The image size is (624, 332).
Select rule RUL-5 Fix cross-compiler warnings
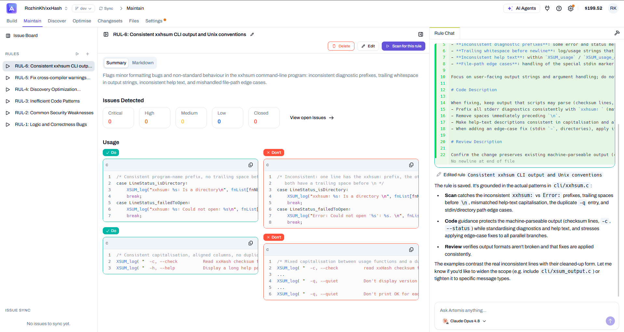click(49, 78)
